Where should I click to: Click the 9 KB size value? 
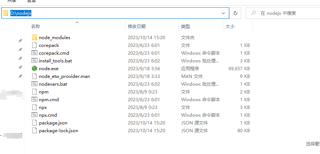click(245, 76)
